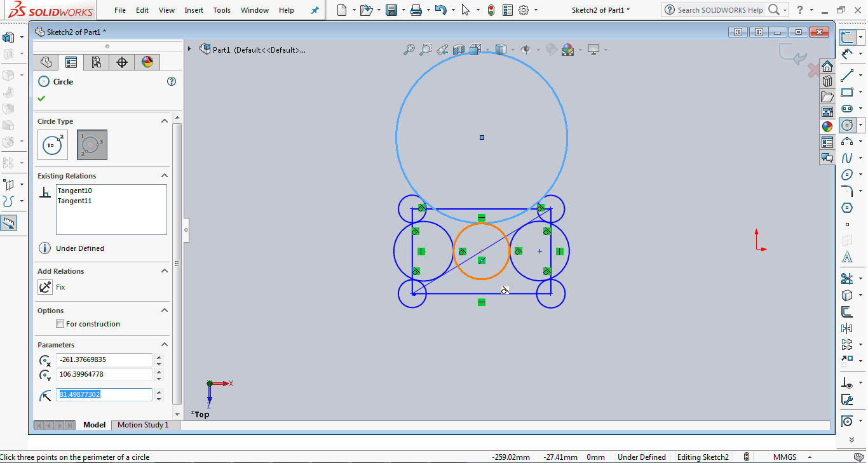The height and width of the screenshot is (463, 868).
Task: Open View Settings monitor icon
Action: 593,50
